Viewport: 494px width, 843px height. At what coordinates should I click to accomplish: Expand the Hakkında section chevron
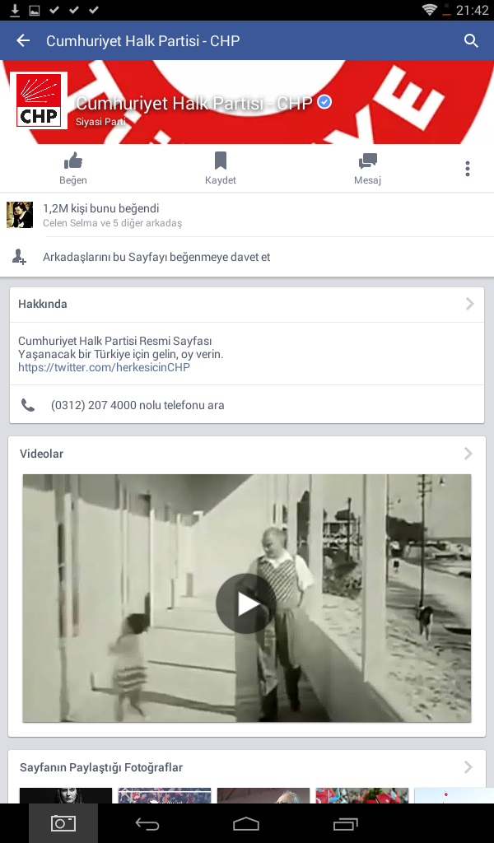[x=469, y=304]
